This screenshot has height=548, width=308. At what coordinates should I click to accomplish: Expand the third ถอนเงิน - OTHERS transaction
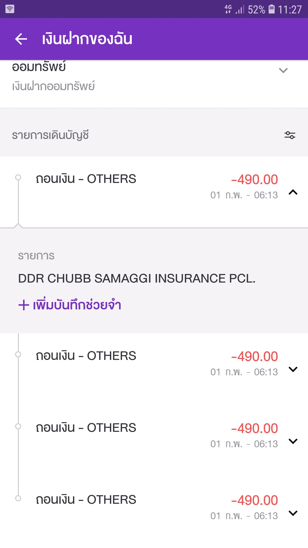[293, 441]
